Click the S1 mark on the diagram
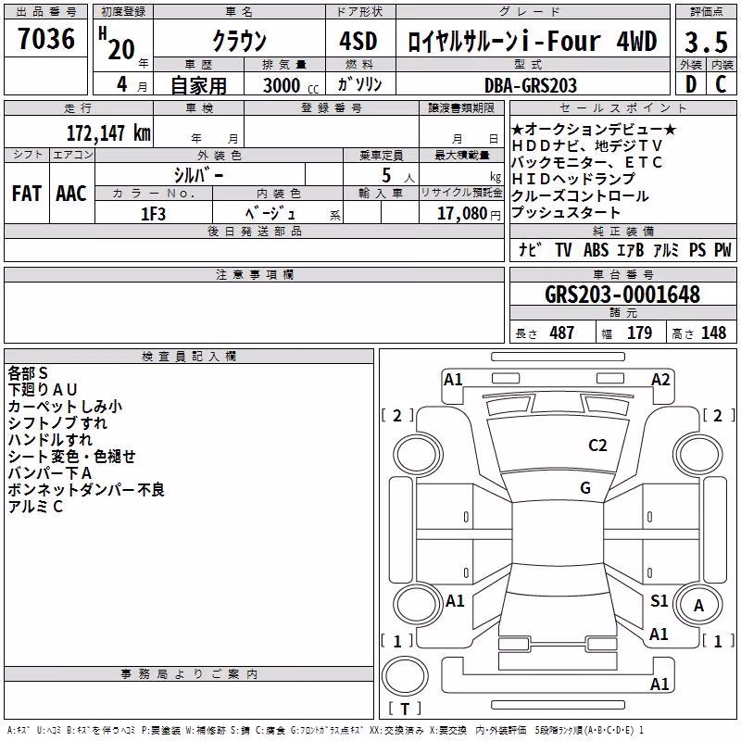Screen dimensions: 741x741 tap(659, 600)
